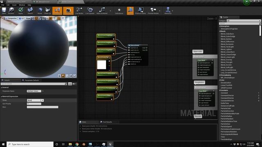The width and height of the screenshot is (262, 147).
Task: Toggle the Live Update toolbar button
Action: [90, 11]
